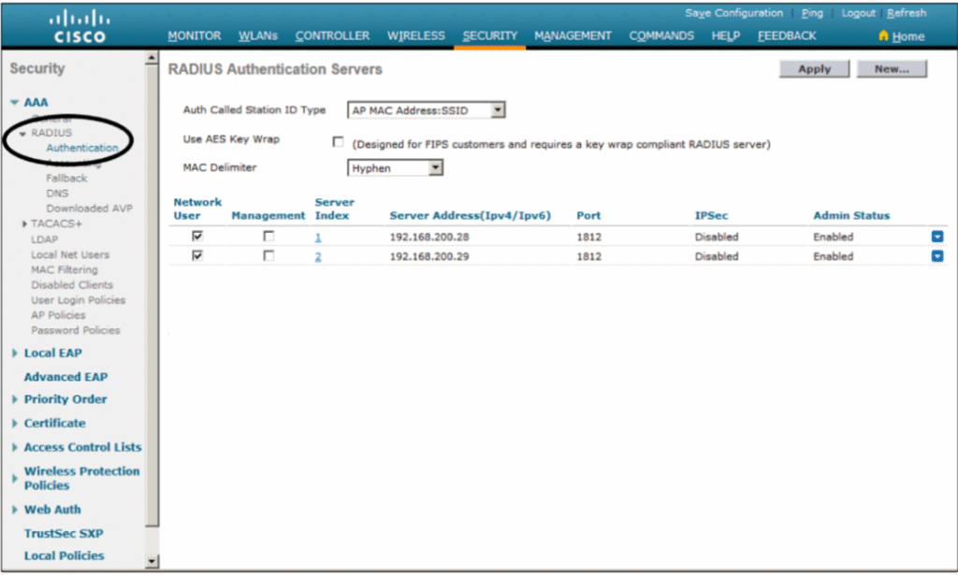Expand the Web Auth section
Screen dimensions: 958x575
pos(14,509)
